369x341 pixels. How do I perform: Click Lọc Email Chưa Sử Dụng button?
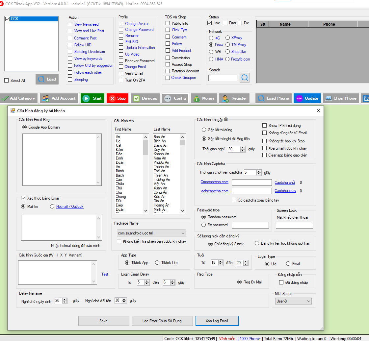coord(162,321)
